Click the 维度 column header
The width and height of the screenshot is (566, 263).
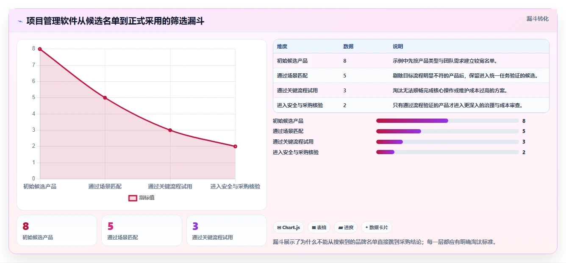pos(282,47)
